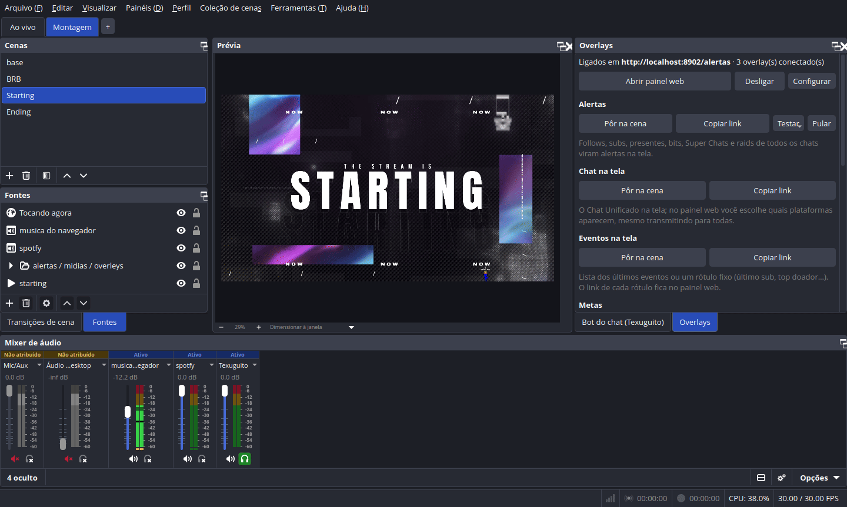Mute the spotfy mixer channel
Image resolution: width=847 pixels, height=507 pixels.
pyautogui.click(x=188, y=459)
